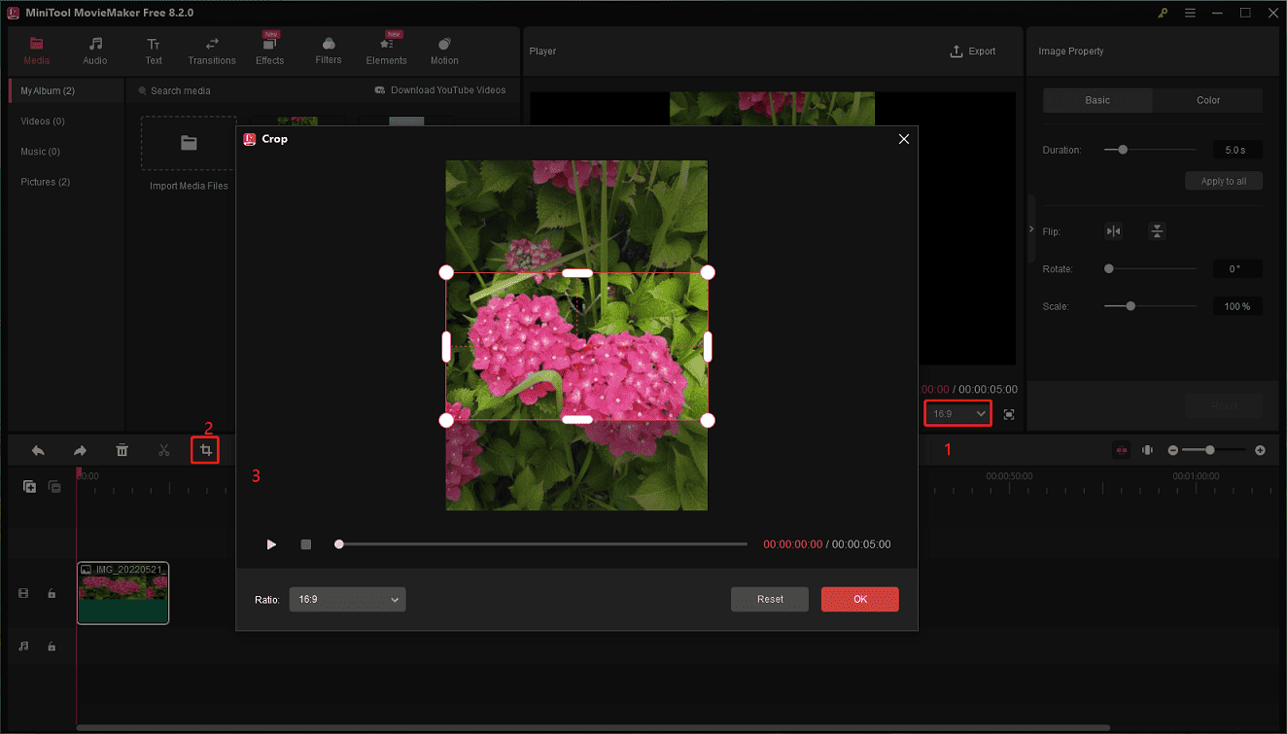Screen dimensions: 1287x734
Task: Click the Export button
Action: pos(973,52)
